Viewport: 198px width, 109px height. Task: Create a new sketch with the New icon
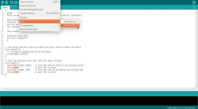pyautogui.click(x=12, y=2)
